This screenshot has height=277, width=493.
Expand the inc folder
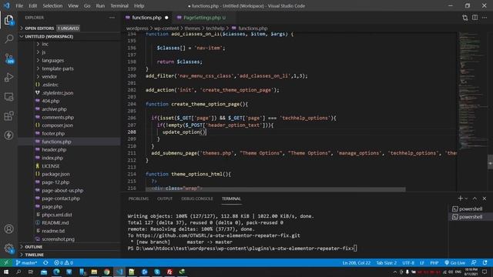pos(45,45)
